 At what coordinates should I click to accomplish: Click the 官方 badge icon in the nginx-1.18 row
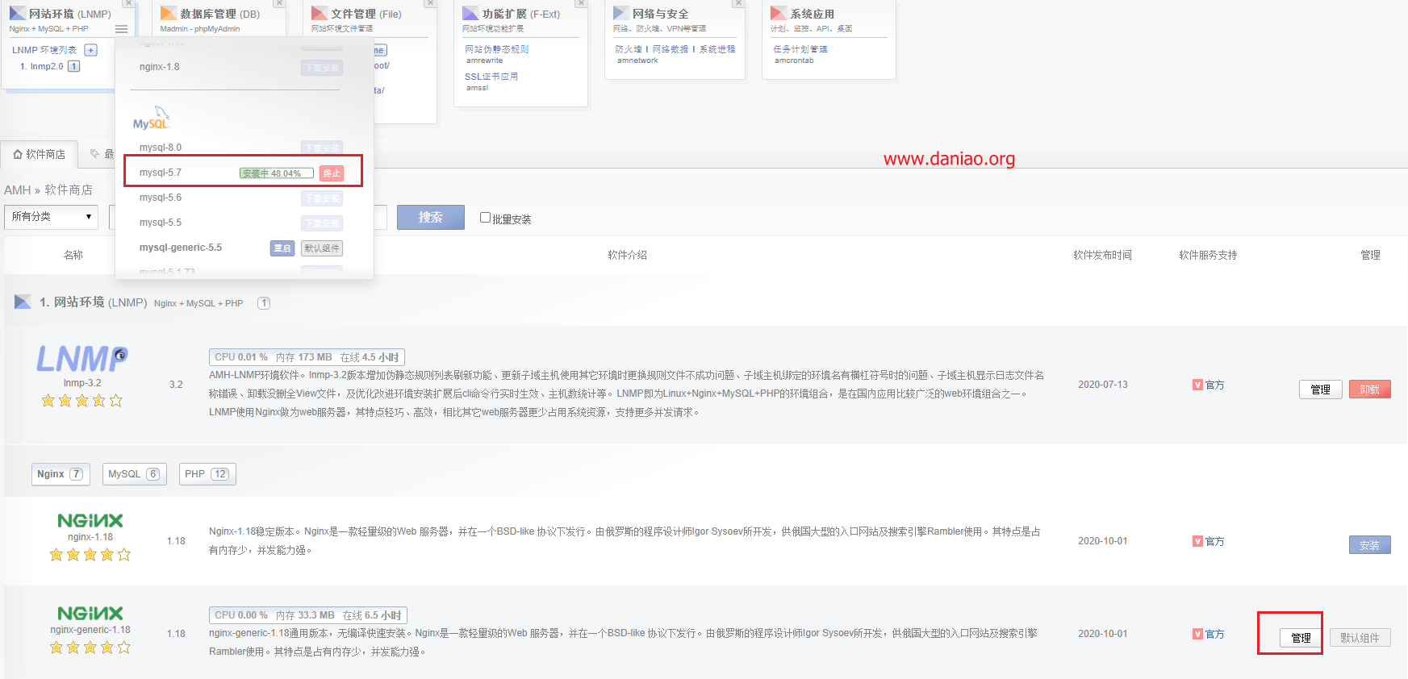coord(1197,541)
